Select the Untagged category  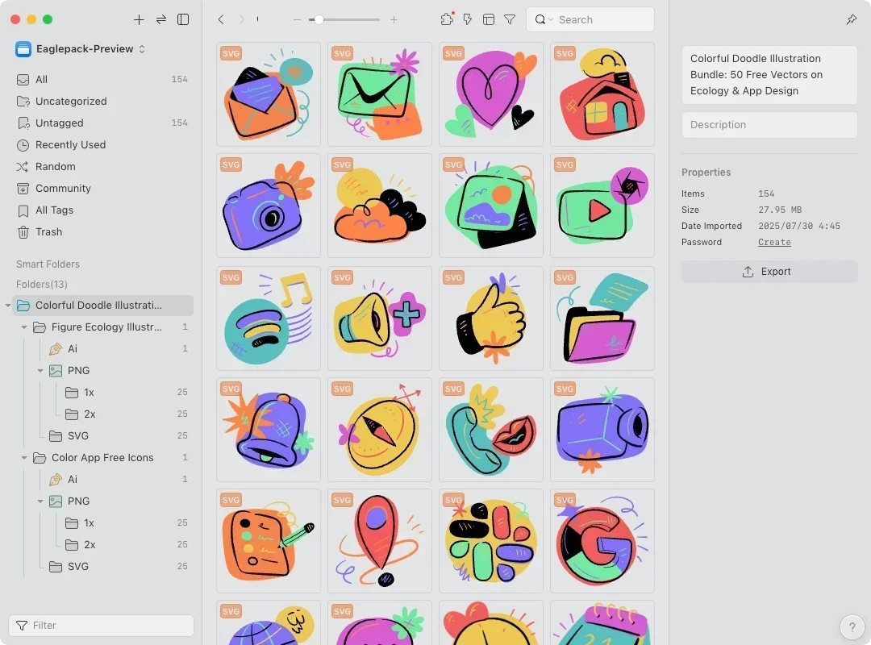point(102,123)
